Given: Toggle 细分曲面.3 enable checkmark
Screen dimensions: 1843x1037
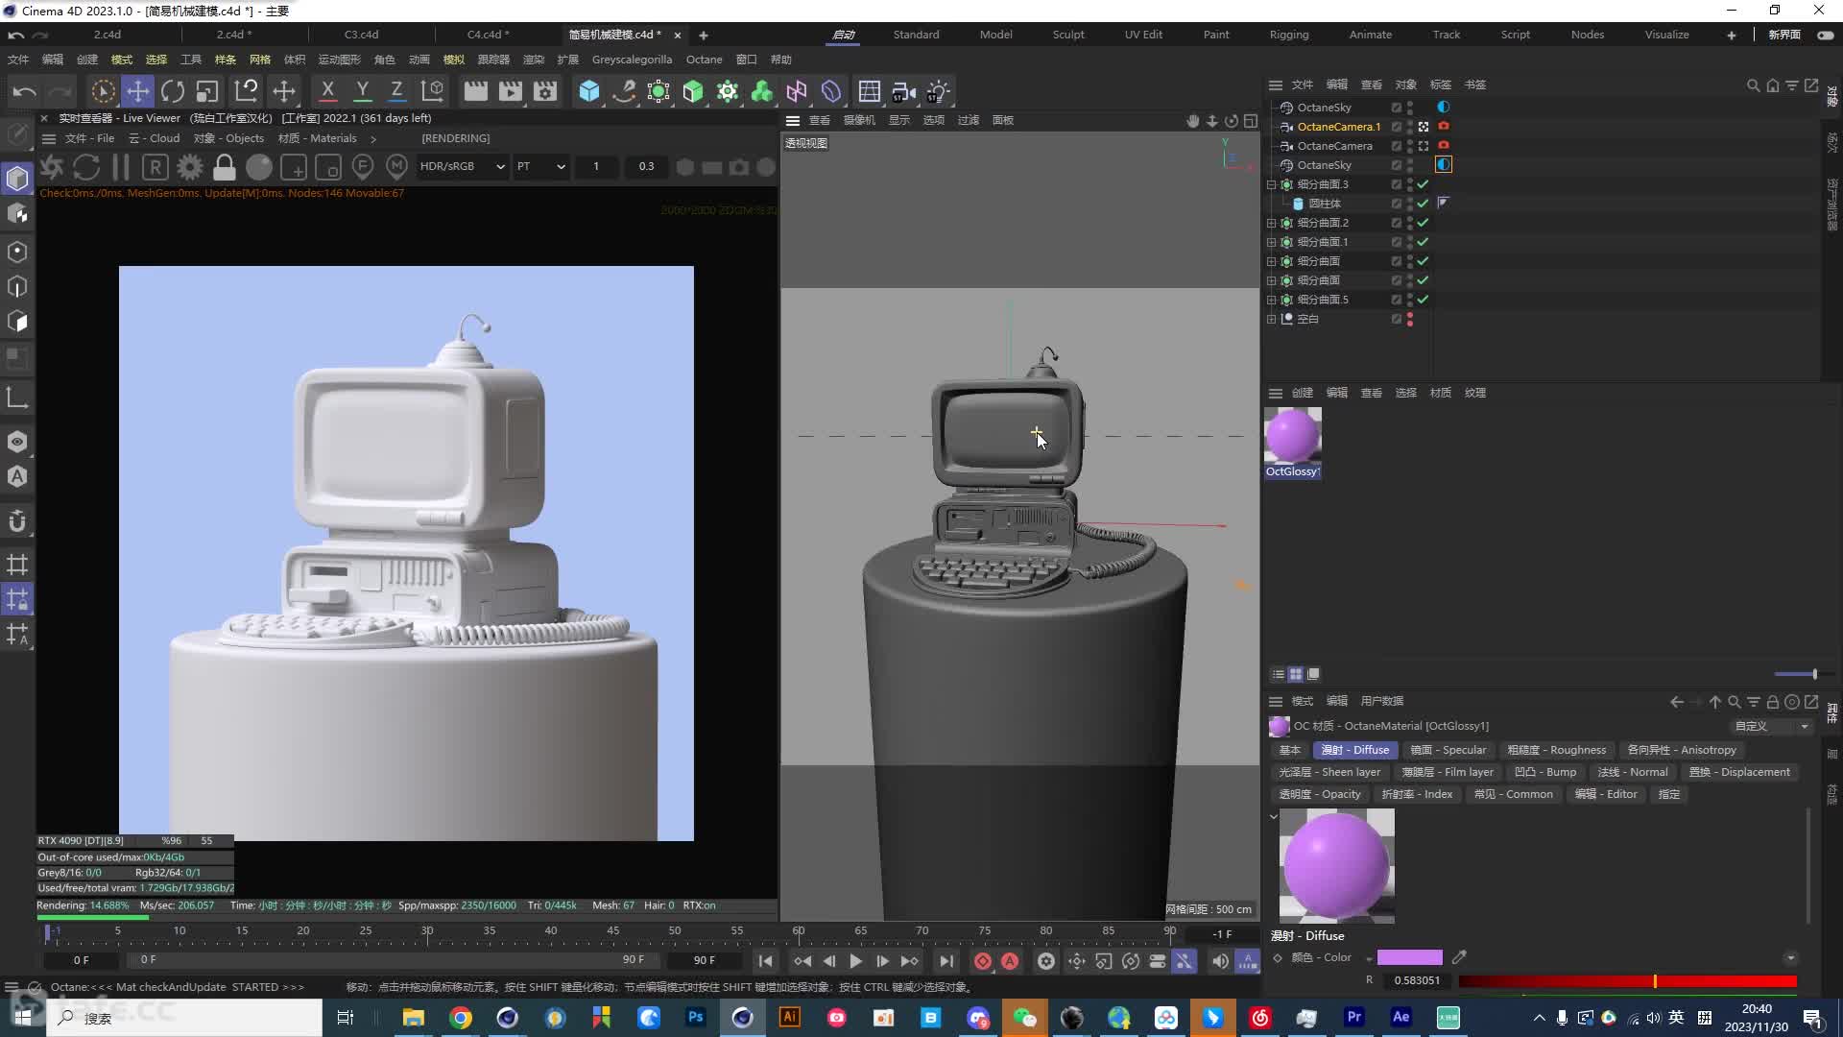Looking at the screenshot, I should [1424, 184].
